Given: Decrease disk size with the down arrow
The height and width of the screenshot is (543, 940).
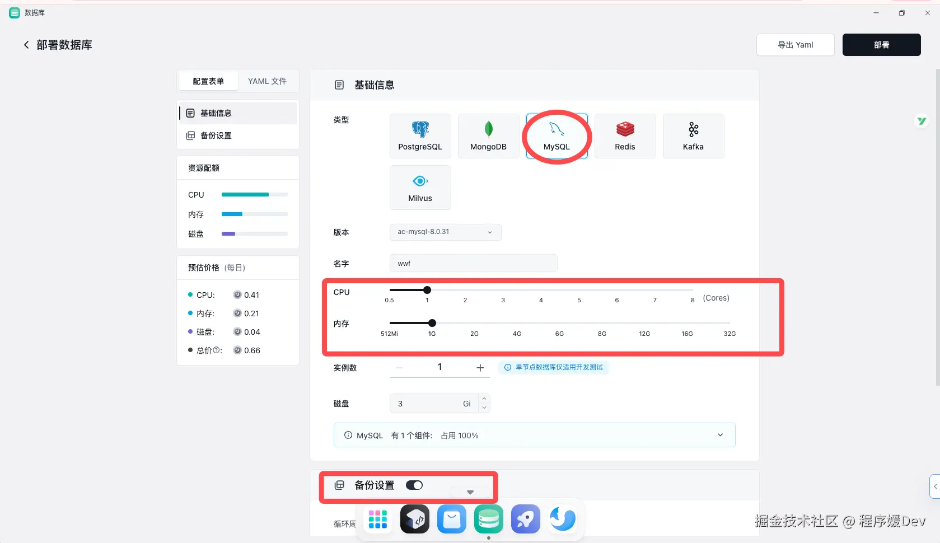Looking at the screenshot, I should (x=484, y=408).
